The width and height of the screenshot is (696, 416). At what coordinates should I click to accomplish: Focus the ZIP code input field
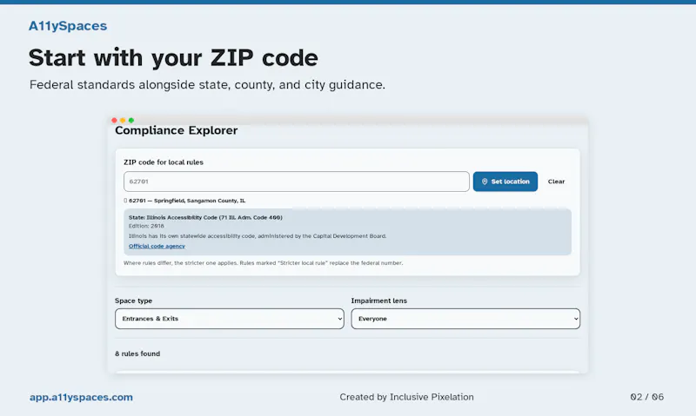pyautogui.click(x=297, y=182)
